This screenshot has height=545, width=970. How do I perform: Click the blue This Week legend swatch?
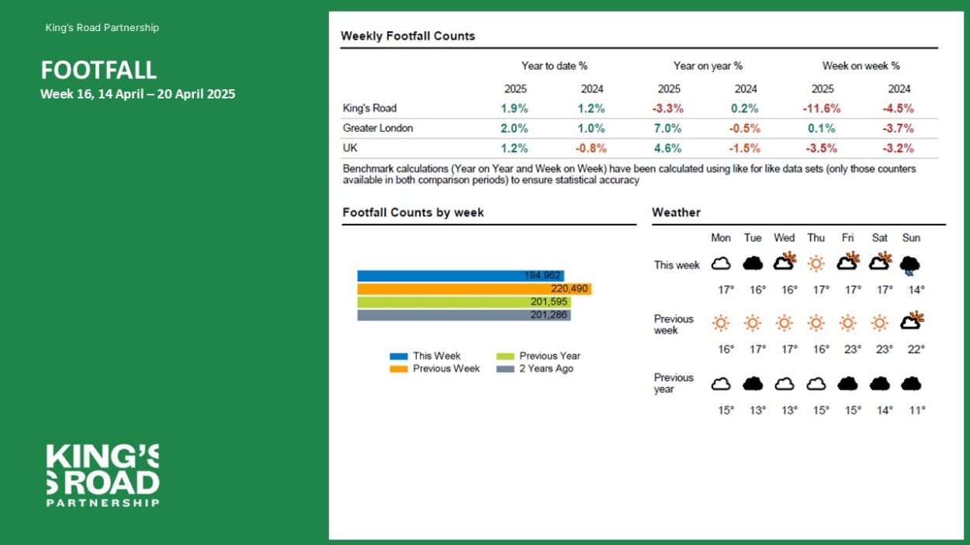[x=398, y=357]
